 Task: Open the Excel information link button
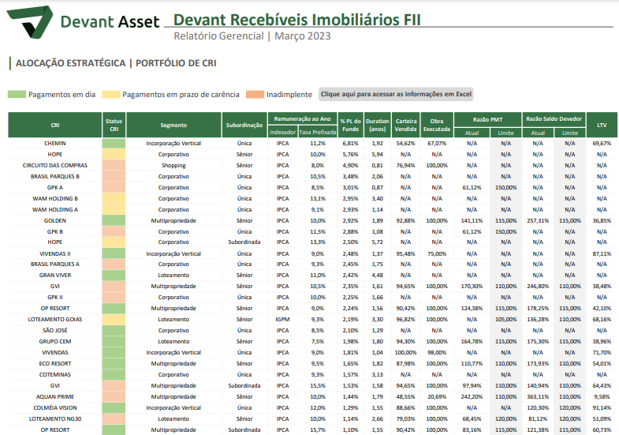coord(396,94)
